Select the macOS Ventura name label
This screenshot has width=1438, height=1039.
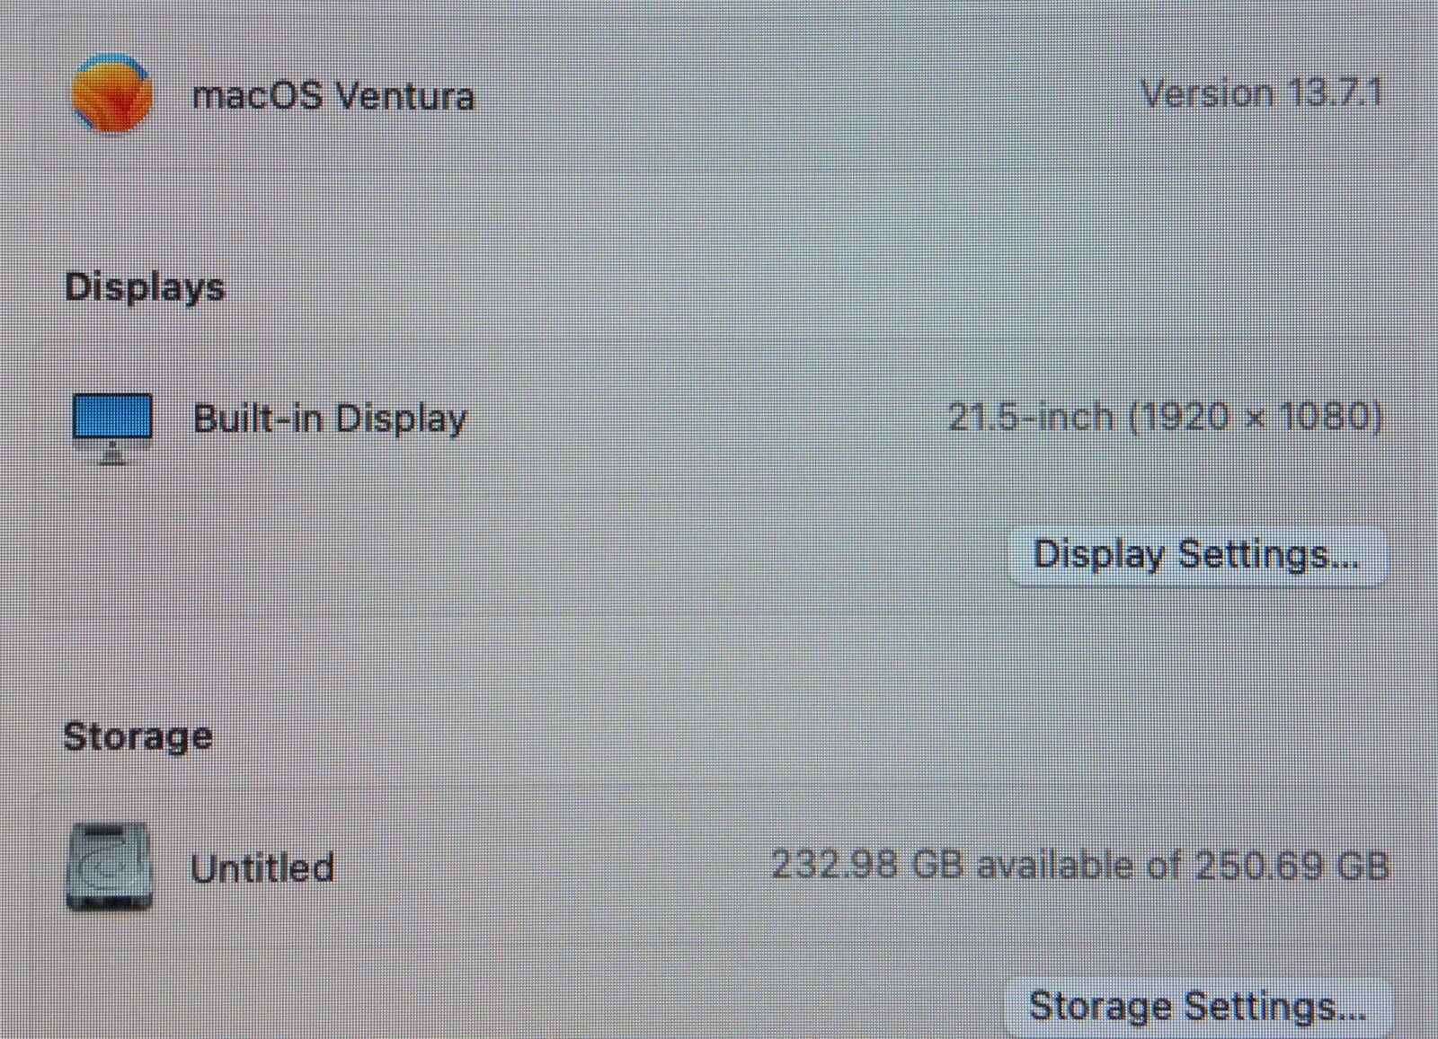(x=333, y=96)
